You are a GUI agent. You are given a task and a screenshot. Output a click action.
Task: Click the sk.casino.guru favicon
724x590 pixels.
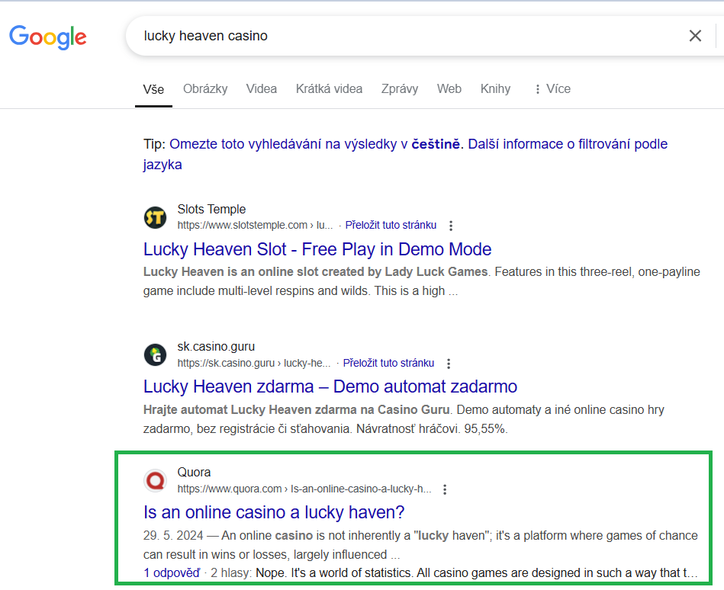(155, 355)
